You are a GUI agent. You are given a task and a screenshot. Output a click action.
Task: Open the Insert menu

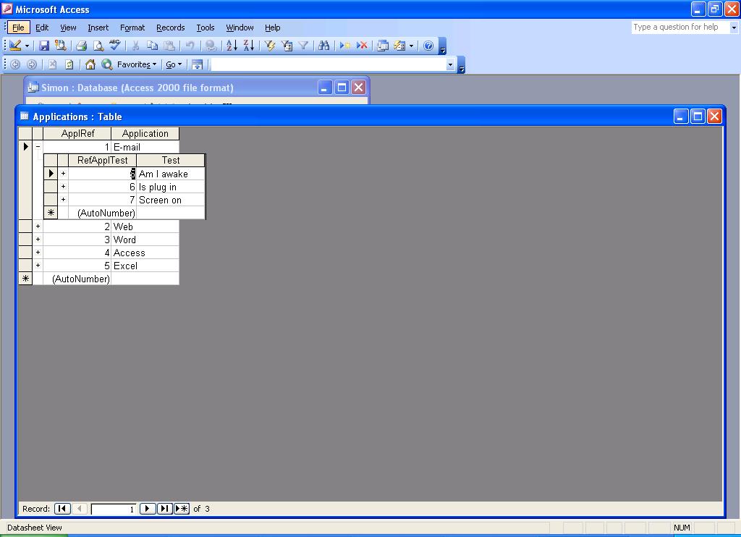(x=98, y=28)
